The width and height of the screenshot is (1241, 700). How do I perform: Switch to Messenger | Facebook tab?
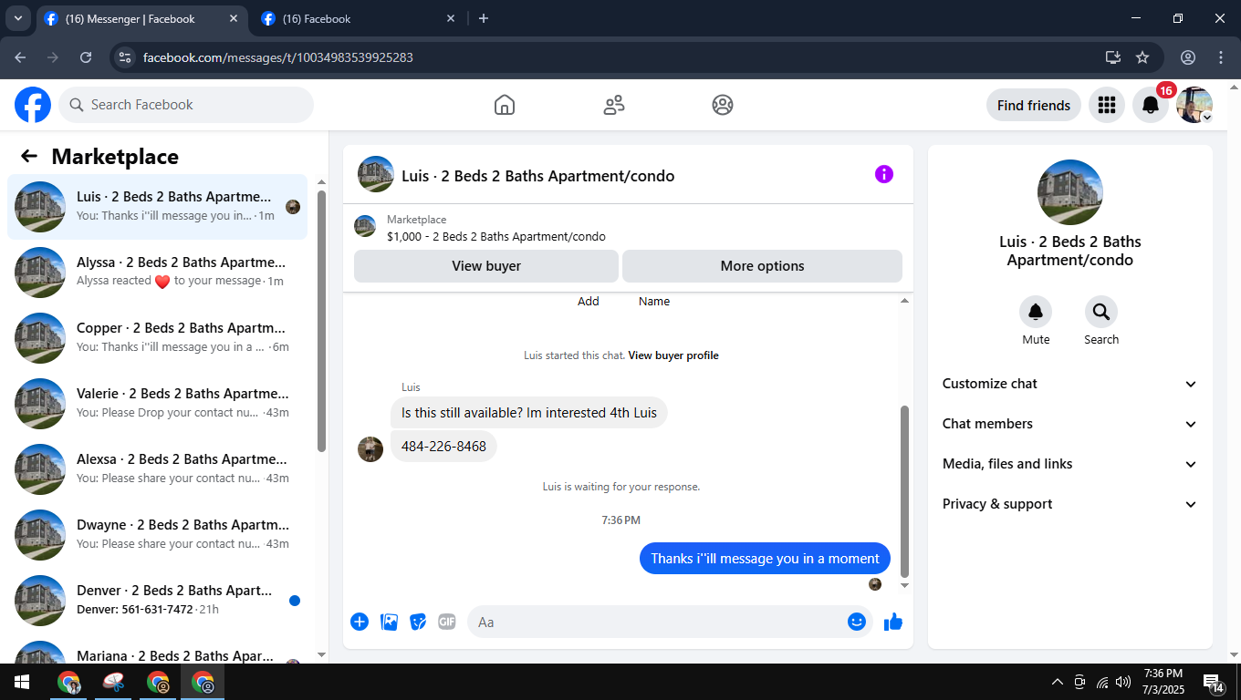(x=141, y=18)
